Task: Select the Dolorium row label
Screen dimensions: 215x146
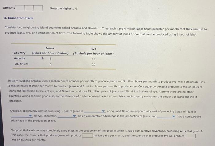Action: point(21,64)
